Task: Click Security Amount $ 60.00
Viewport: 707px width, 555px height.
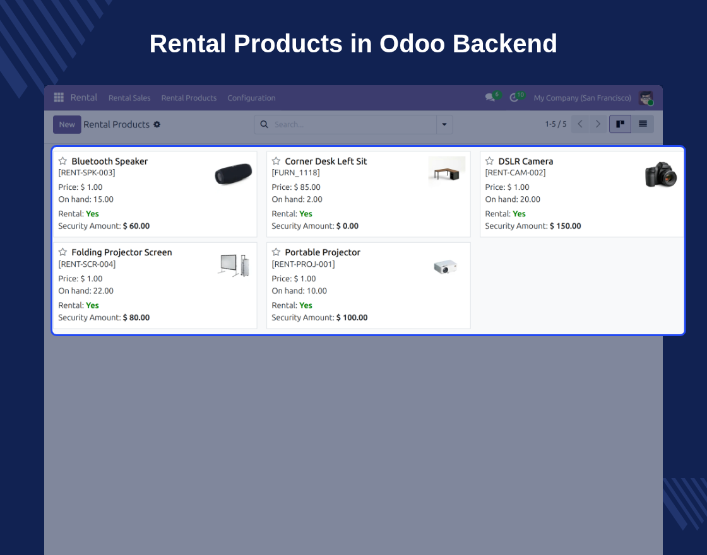Action: point(104,226)
